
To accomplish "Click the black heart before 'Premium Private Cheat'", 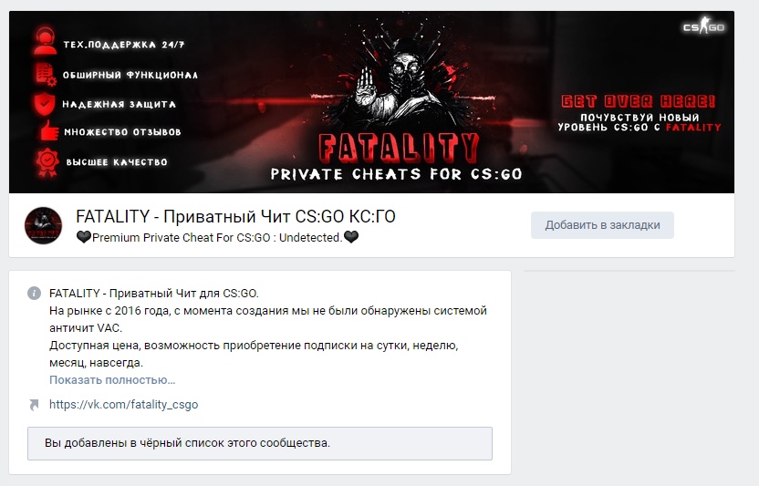I will point(84,237).
